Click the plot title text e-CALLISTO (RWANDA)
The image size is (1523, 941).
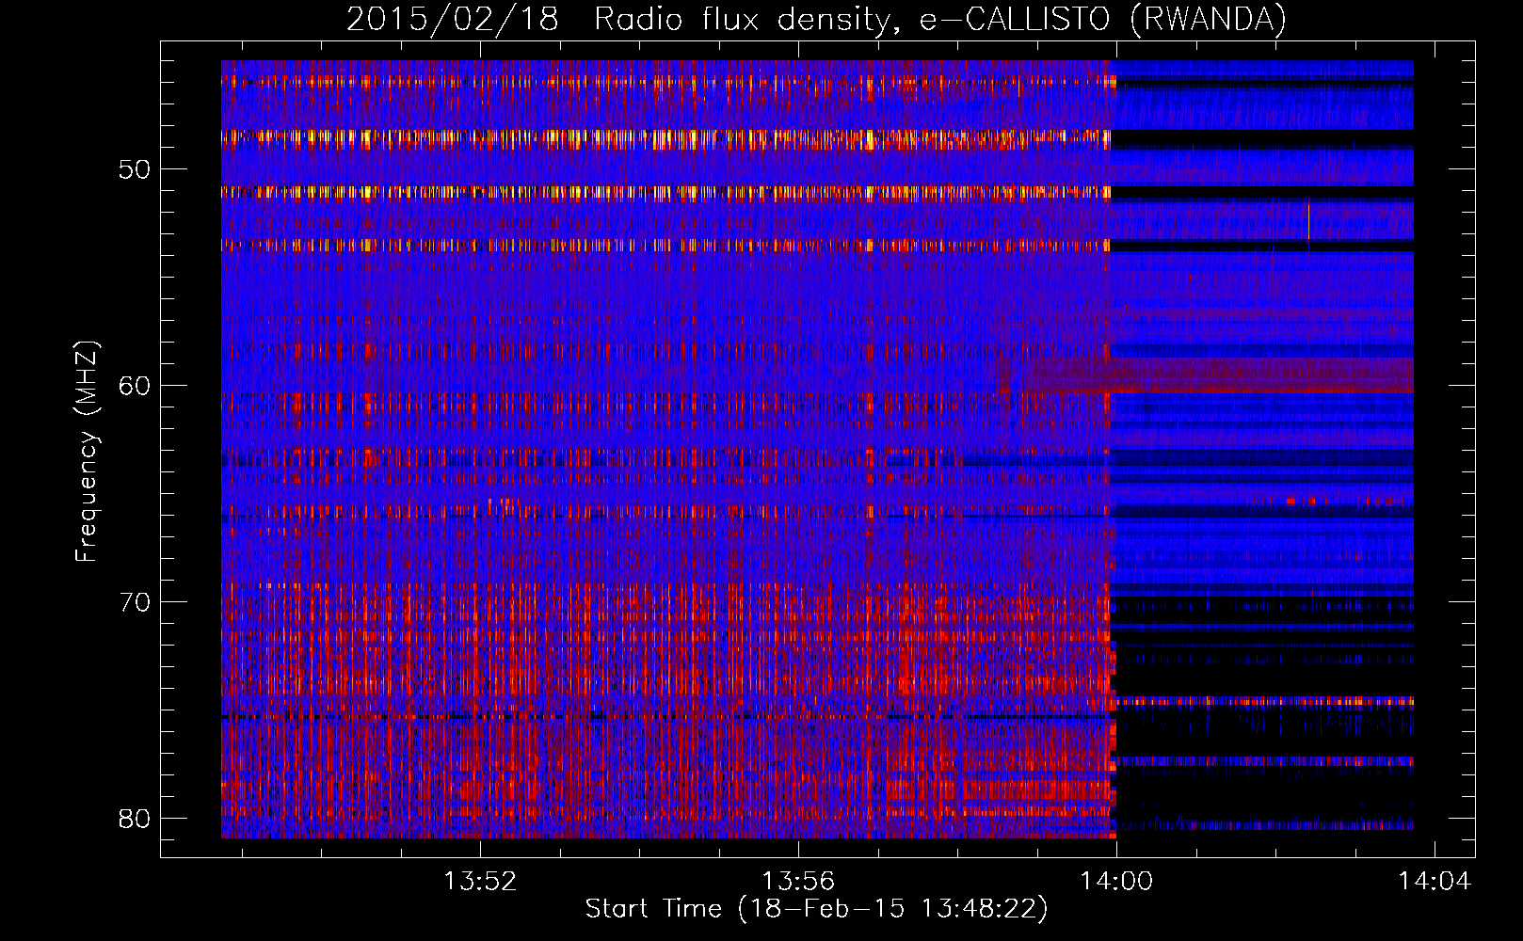pyautogui.click(x=1102, y=20)
